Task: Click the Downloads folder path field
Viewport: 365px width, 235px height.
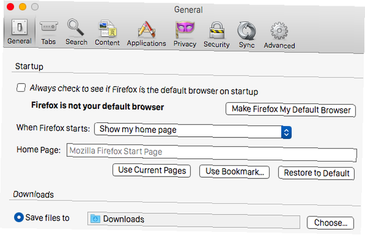Action: coord(194,220)
